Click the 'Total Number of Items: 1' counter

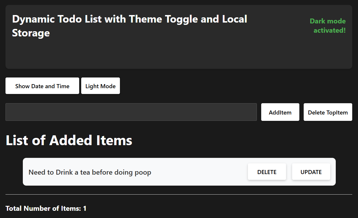point(46,208)
